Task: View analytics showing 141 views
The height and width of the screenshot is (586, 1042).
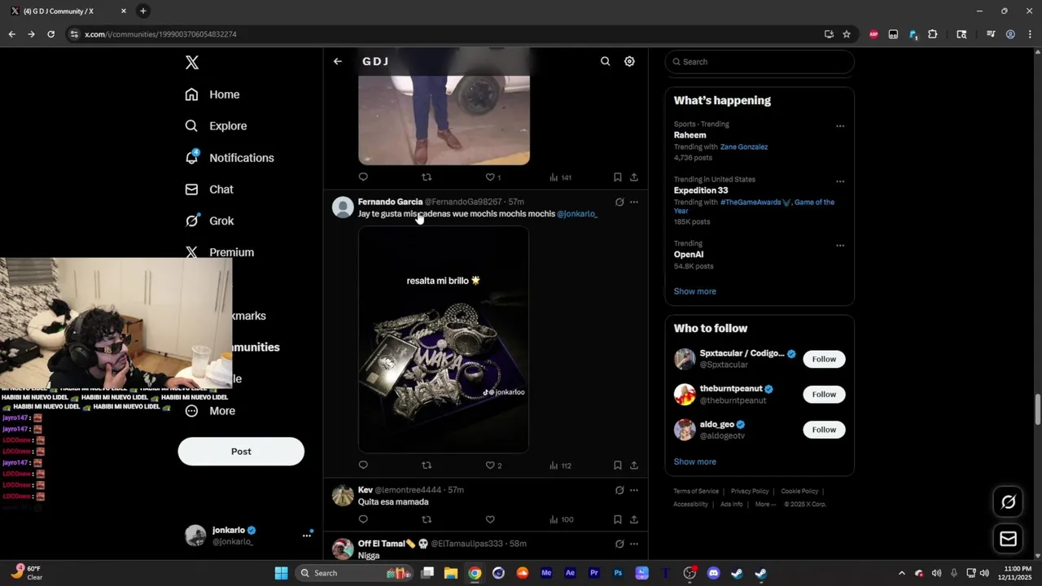Action: point(560,177)
